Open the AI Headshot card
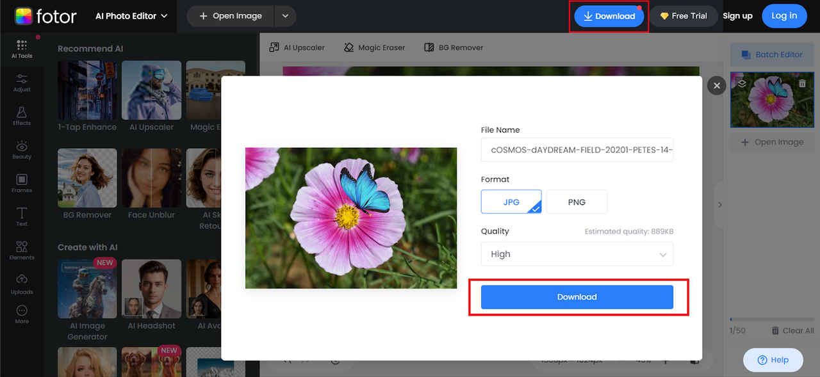 click(151, 294)
